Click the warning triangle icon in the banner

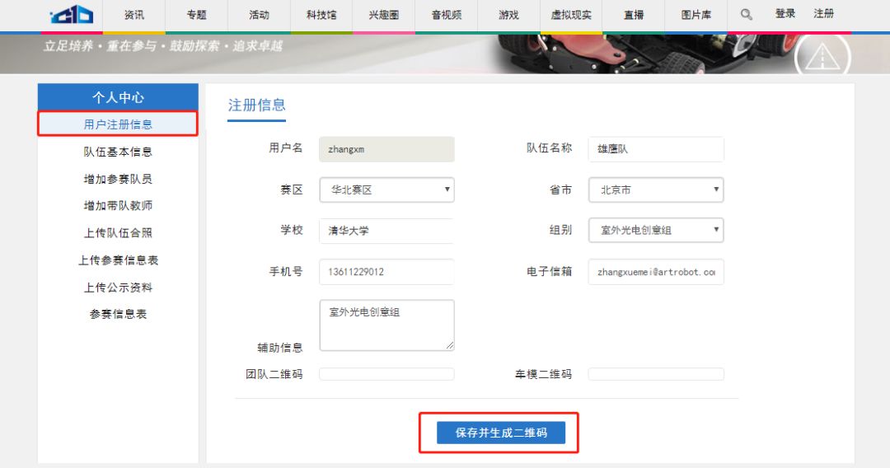[x=822, y=57]
